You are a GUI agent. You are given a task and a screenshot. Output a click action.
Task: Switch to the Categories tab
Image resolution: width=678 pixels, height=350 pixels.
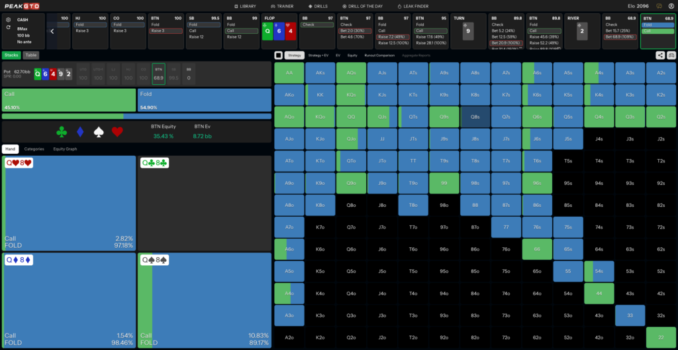(x=34, y=149)
